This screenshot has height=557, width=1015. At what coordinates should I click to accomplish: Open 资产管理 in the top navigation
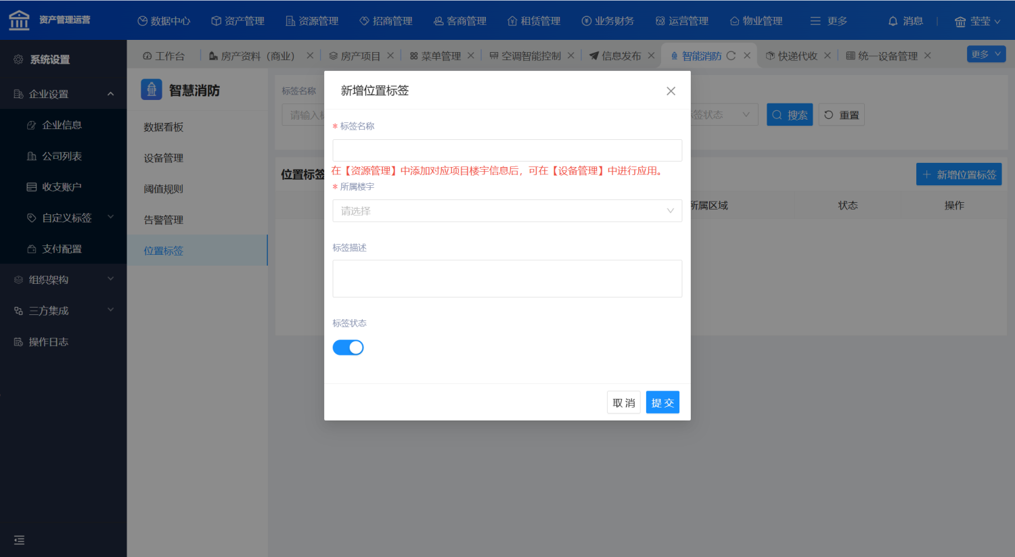click(x=238, y=21)
